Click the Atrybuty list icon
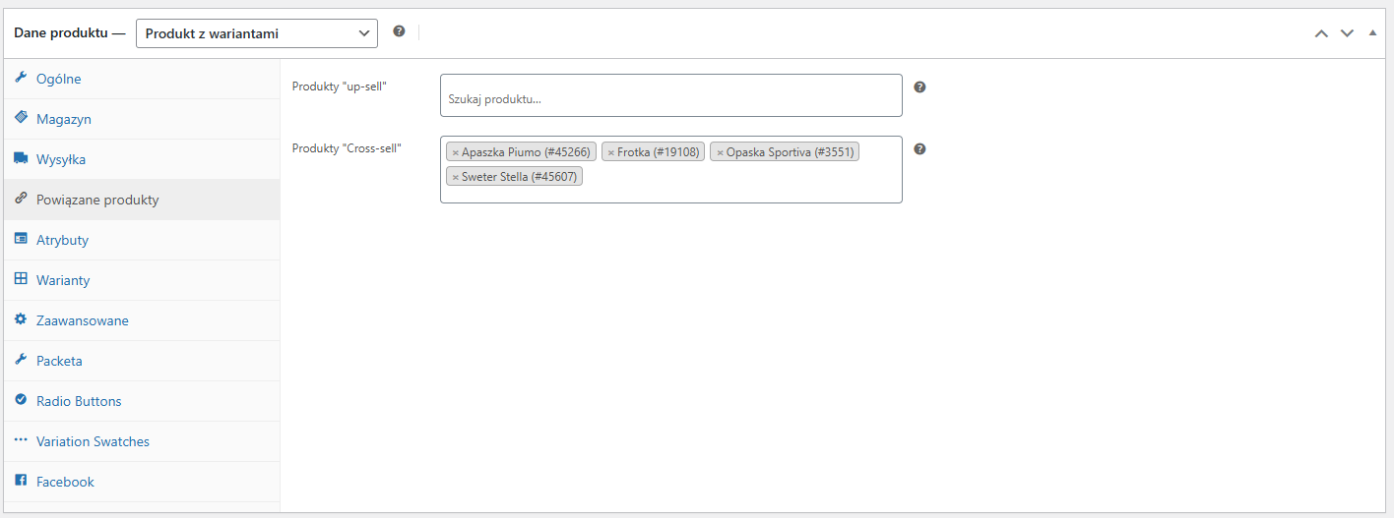This screenshot has height=518, width=1394. [x=21, y=239]
